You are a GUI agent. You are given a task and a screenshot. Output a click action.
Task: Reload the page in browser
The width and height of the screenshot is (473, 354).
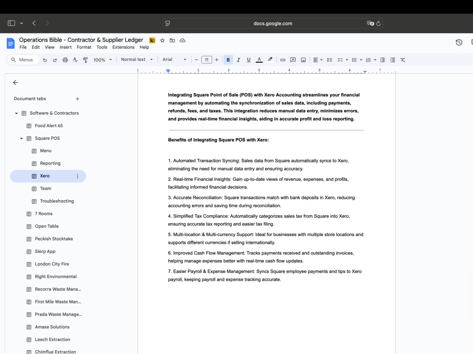(378, 24)
